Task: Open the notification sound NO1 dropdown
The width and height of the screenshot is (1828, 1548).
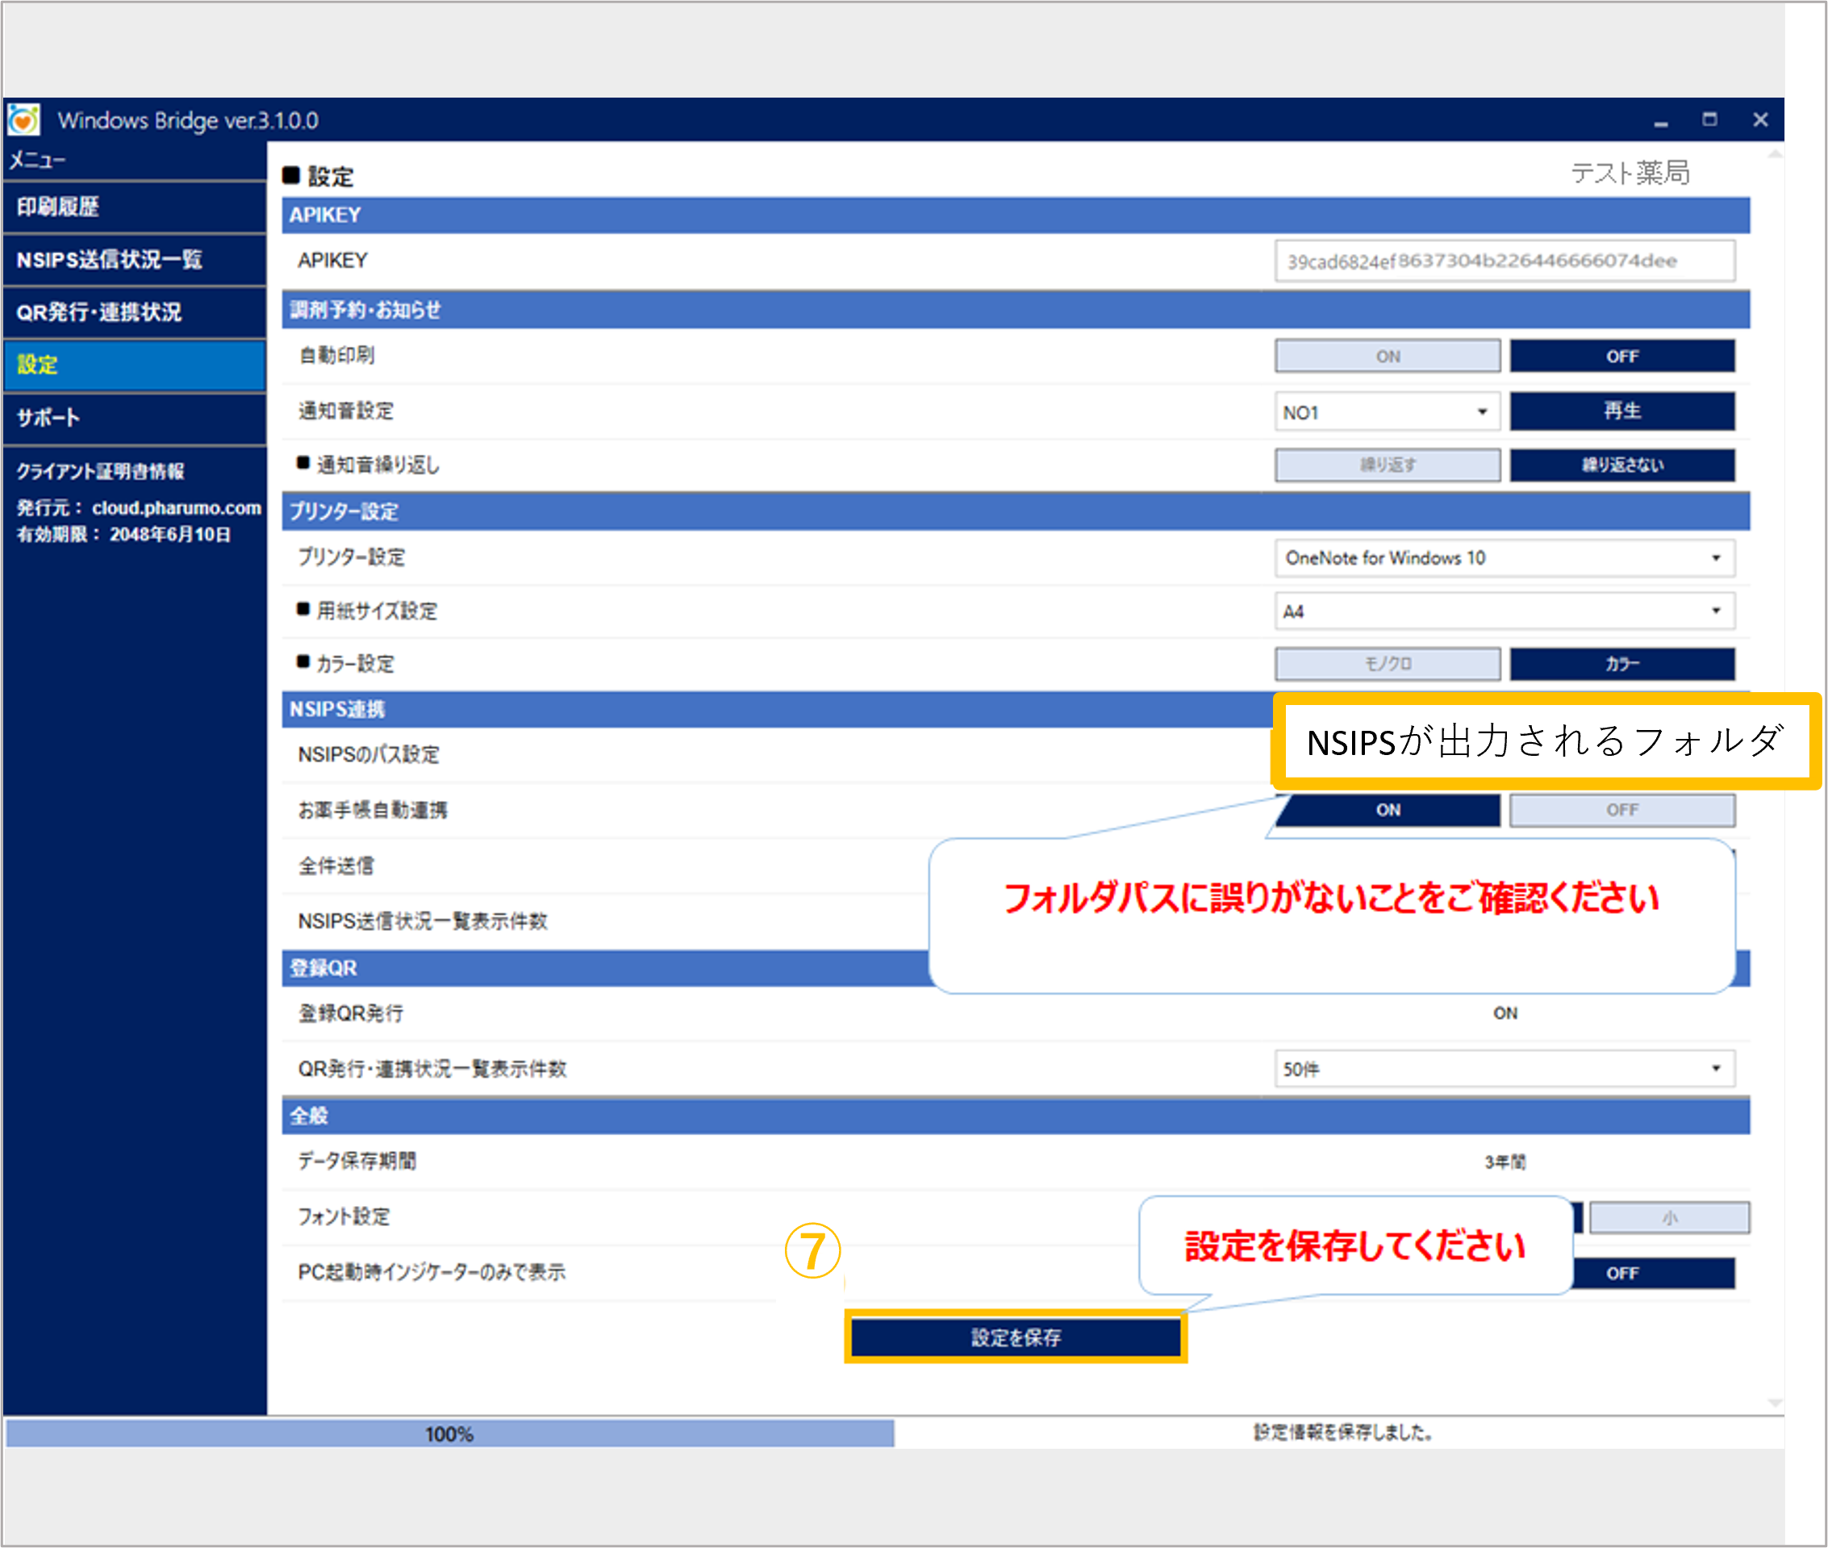Action: click(x=1387, y=412)
